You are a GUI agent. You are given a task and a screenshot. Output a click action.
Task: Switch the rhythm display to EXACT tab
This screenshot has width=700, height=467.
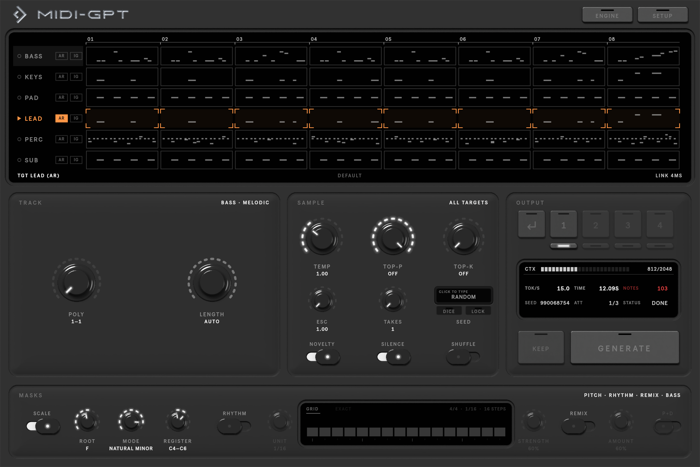pos(343,409)
